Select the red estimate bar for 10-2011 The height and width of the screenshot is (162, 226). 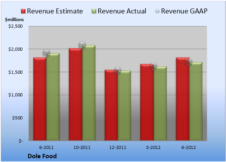pyautogui.click(x=75, y=94)
